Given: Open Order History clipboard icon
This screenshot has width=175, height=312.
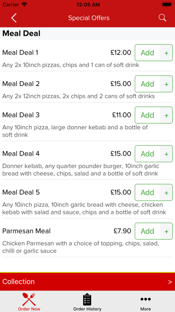Looking at the screenshot, I should [87, 299].
